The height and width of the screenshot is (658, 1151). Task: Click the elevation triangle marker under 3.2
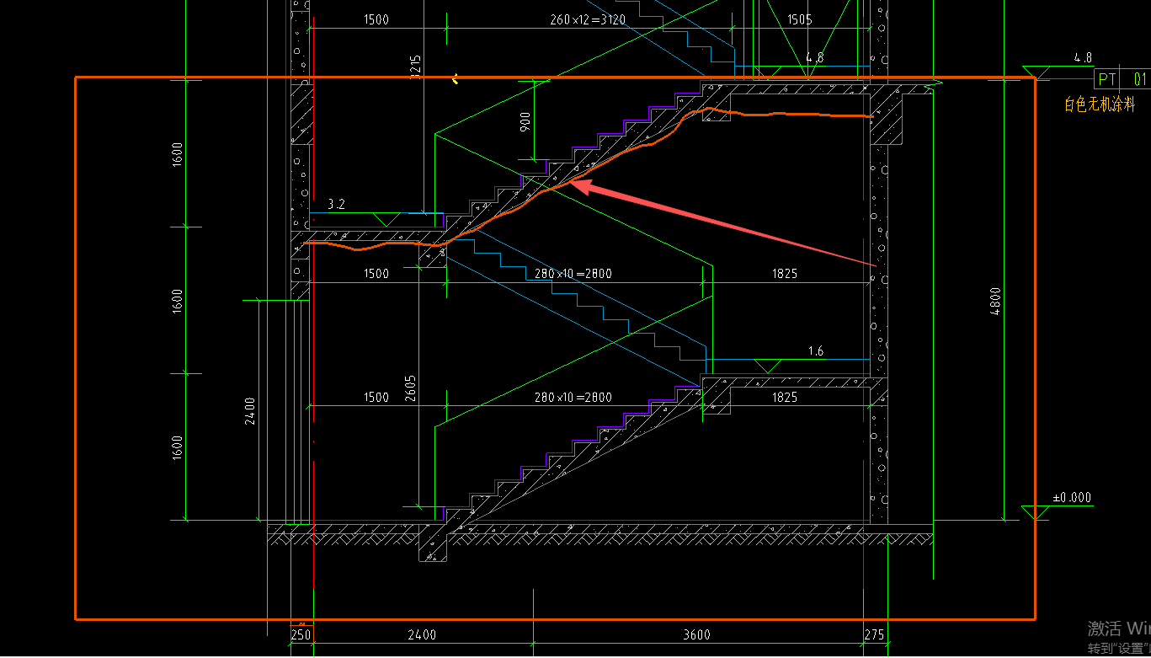pyautogui.click(x=386, y=219)
